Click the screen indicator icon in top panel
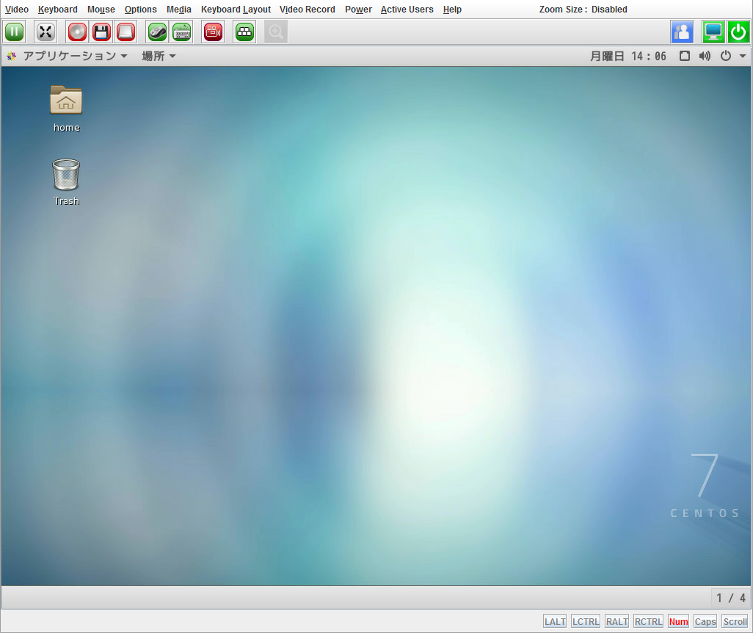Viewport: 753px width, 633px height. [x=685, y=57]
